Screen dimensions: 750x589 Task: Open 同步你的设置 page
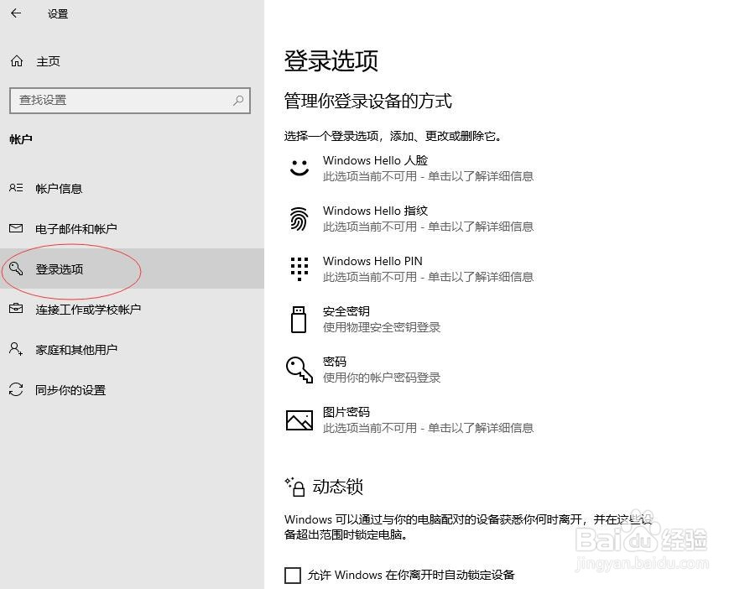click(x=132, y=389)
